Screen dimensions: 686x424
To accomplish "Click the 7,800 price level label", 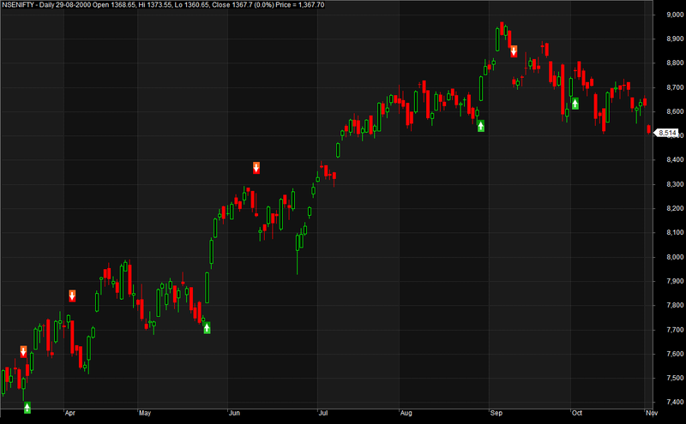I will (675, 305).
